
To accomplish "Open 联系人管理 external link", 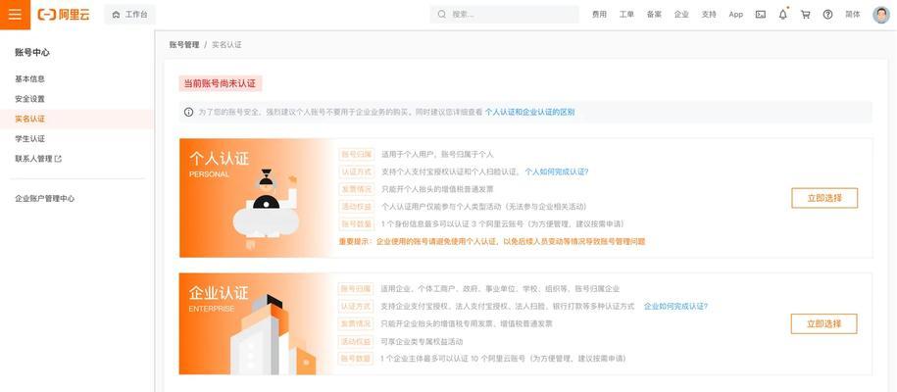I will pos(38,159).
